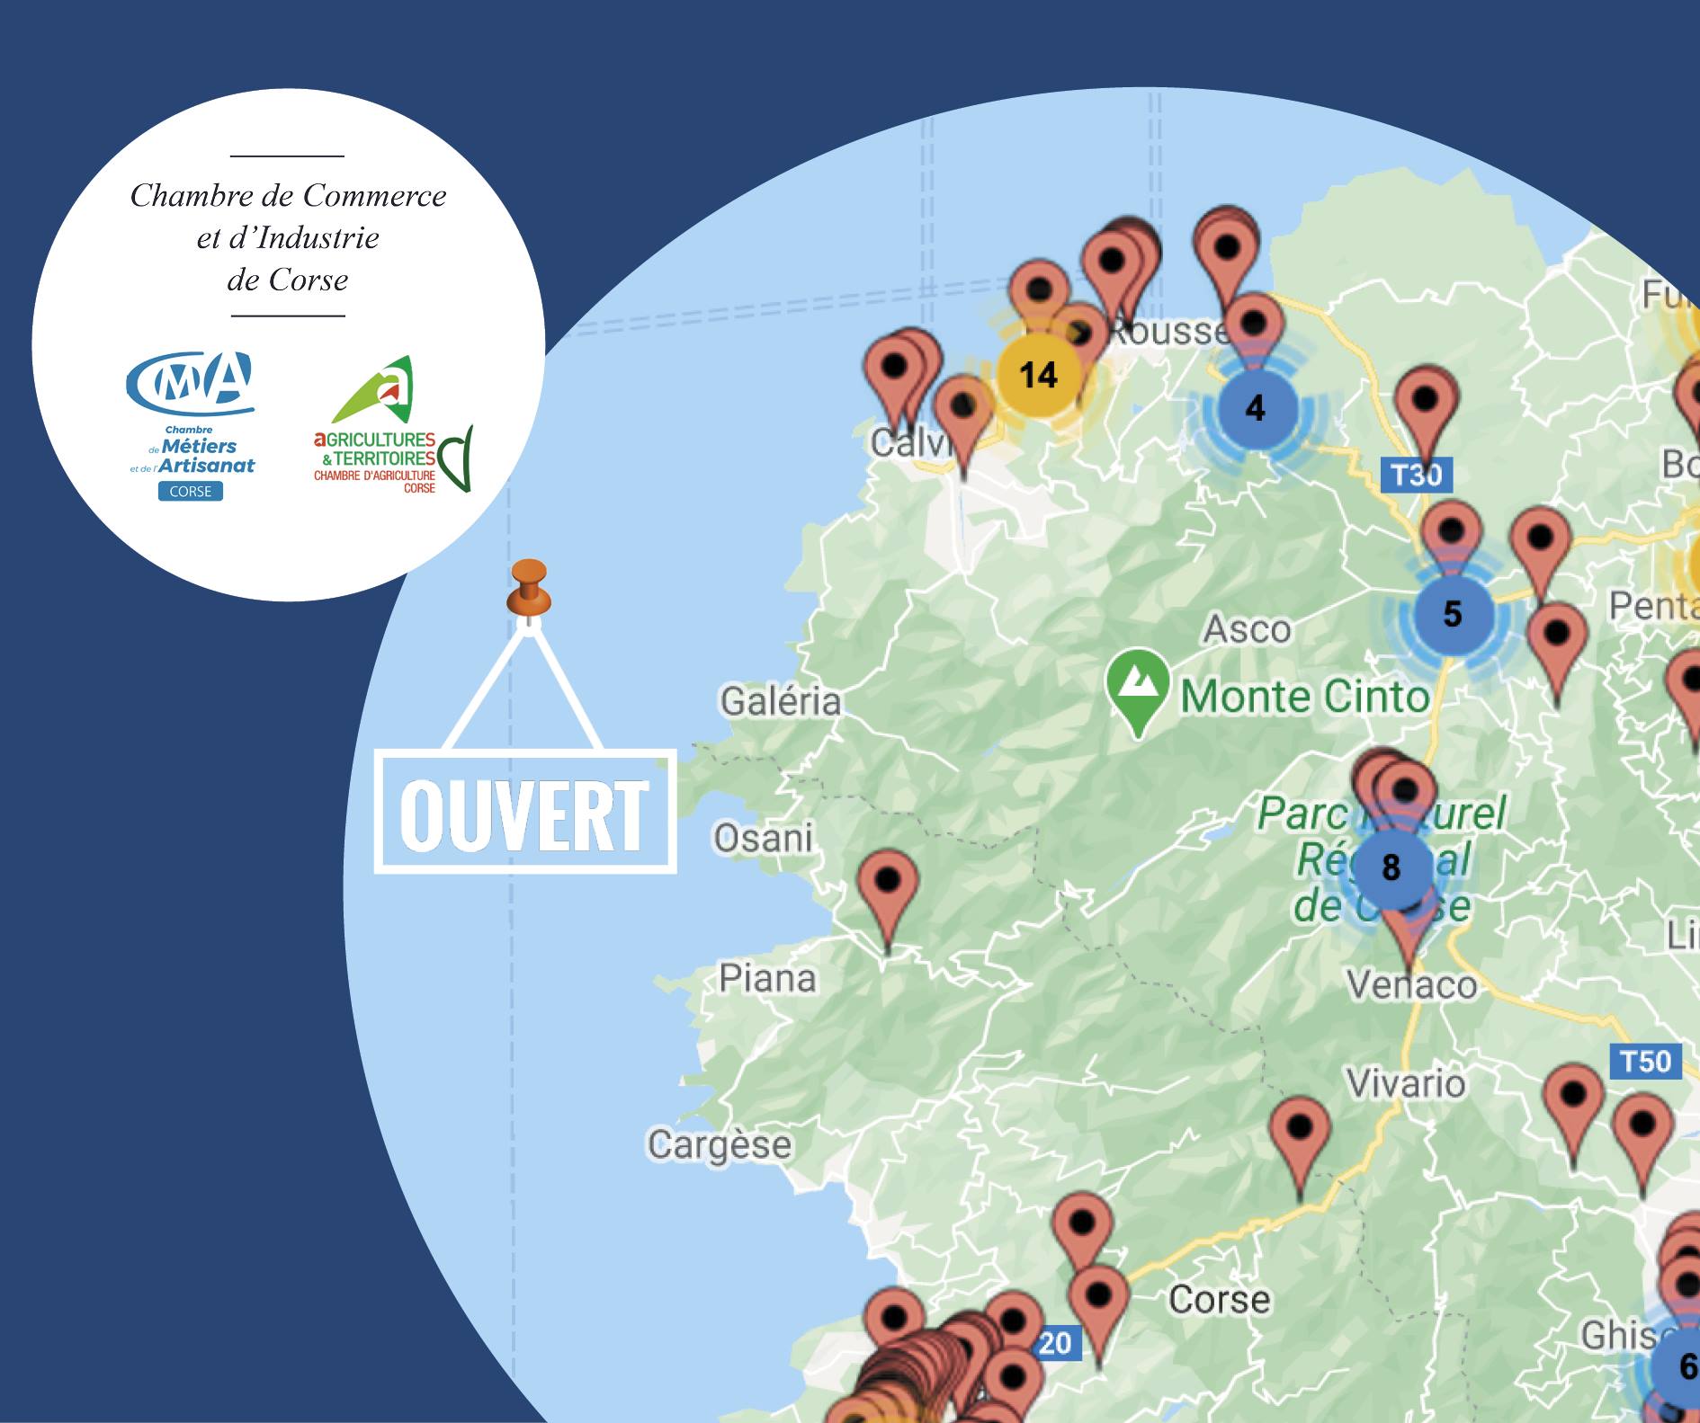Select the red pin right of the Calvi label
Viewport: 1700px width, 1423px height.
963,429
